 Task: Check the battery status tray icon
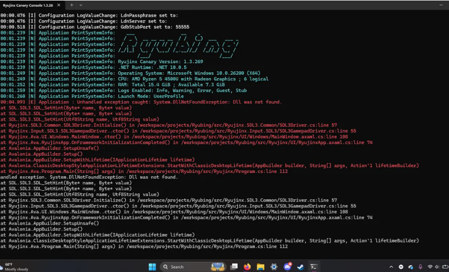click(445, 267)
